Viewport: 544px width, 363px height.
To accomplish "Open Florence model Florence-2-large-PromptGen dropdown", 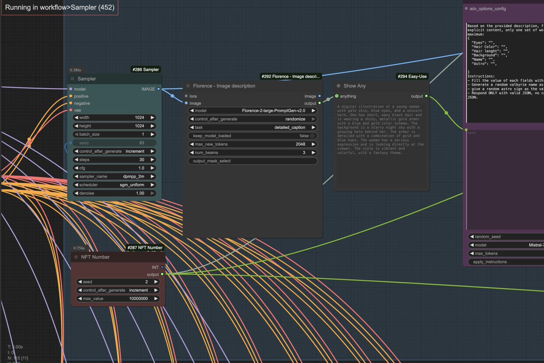I will point(253,111).
